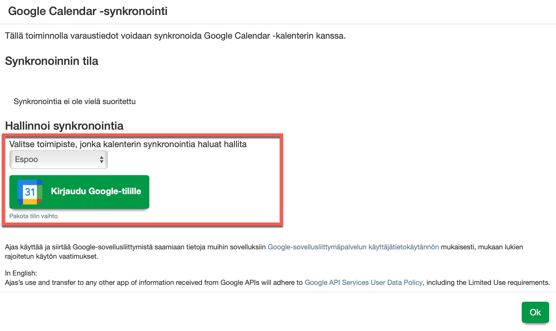Click the Google Calendar -synkronointi dialog title
Image resolution: width=556 pixels, height=331 pixels.
coord(88,11)
